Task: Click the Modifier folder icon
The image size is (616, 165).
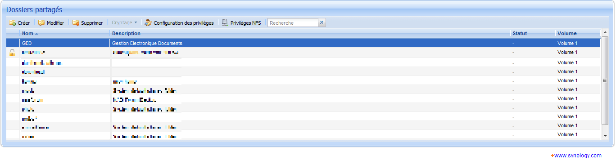Action: (42, 23)
